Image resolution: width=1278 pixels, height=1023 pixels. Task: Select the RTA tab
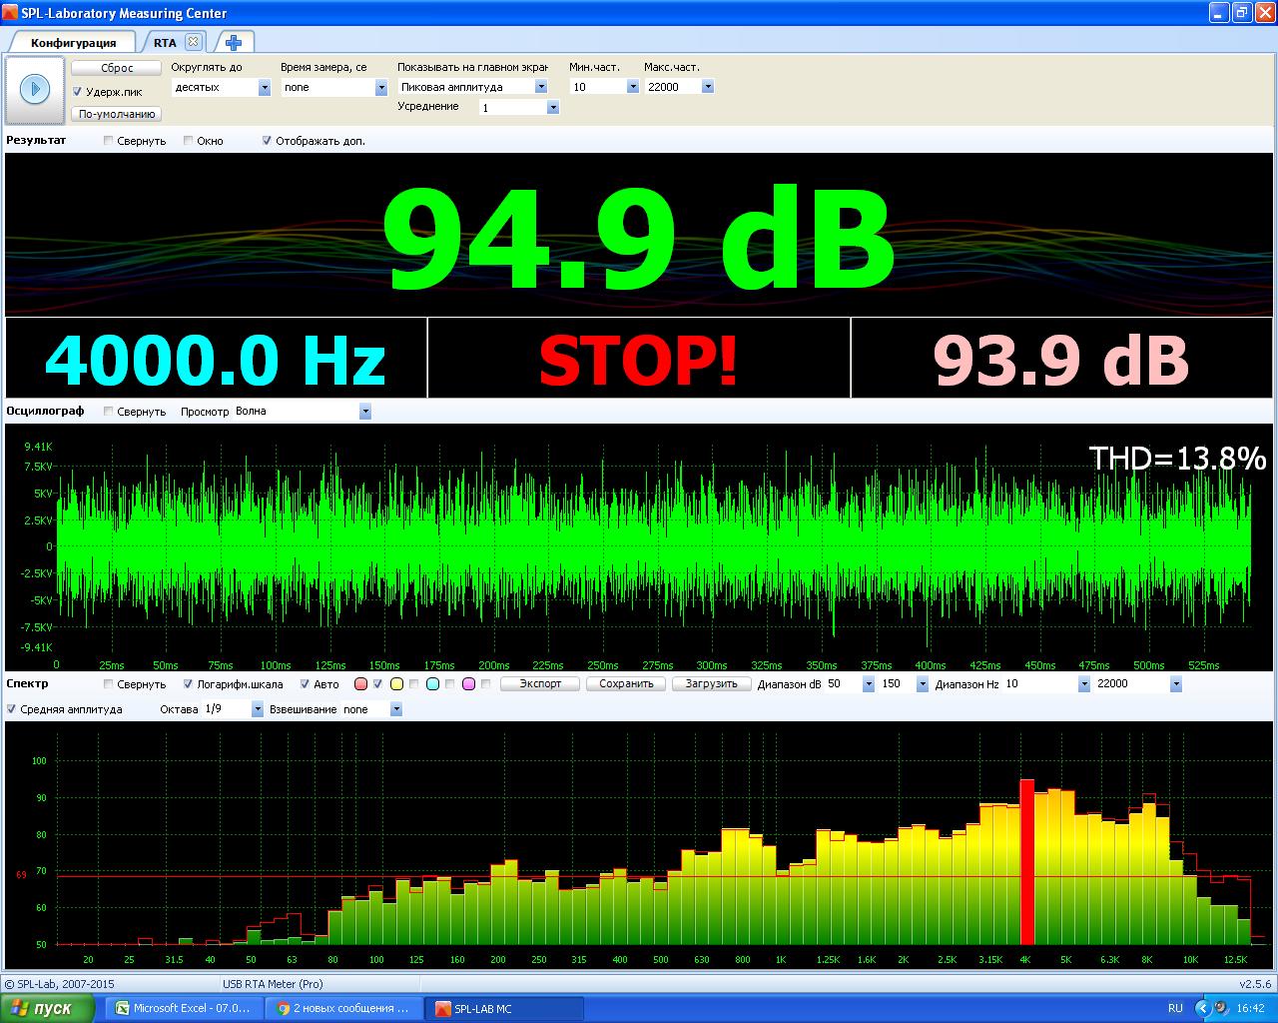point(165,43)
